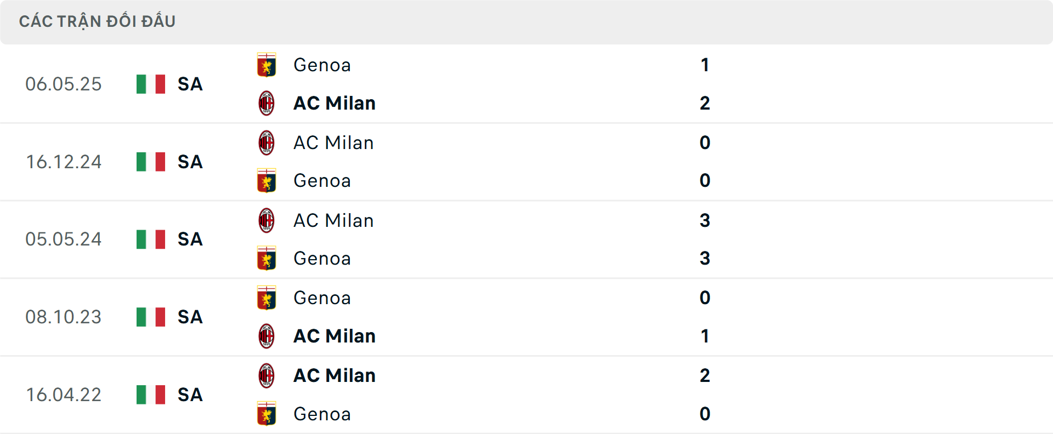
Task: Select the CÁC TRẬN ĐỐI ĐẤU header
Action: click(x=98, y=21)
